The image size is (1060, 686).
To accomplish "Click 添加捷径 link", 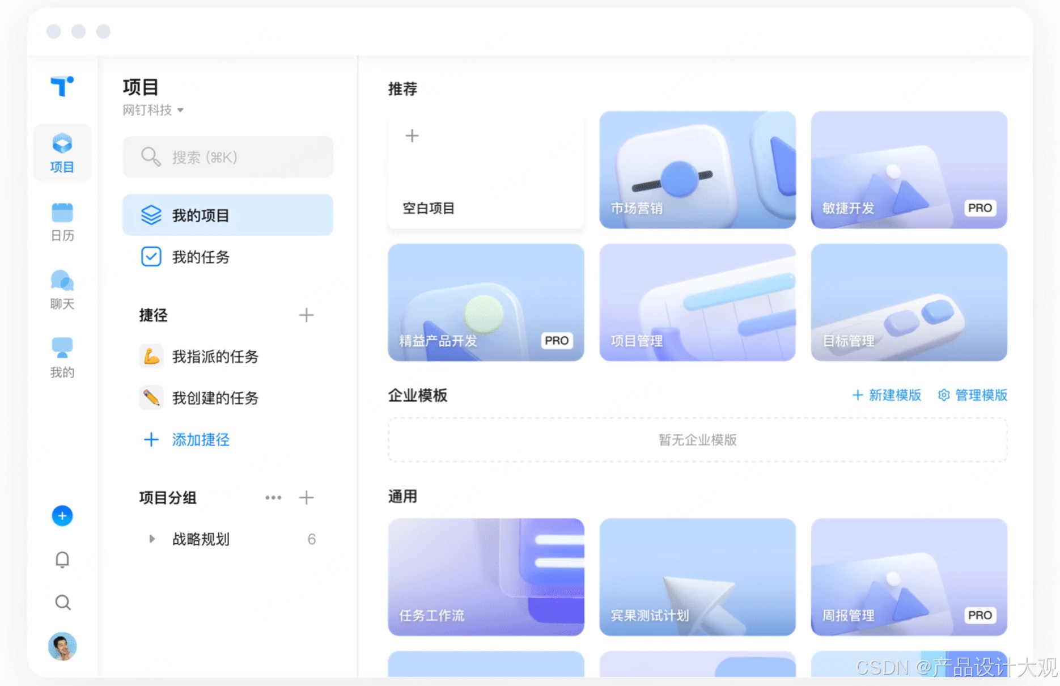I will pyautogui.click(x=187, y=439).
